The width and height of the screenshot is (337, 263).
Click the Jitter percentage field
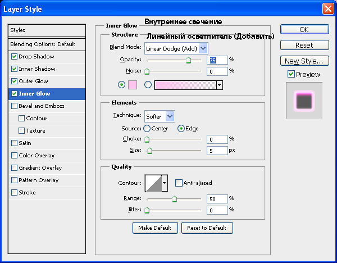pyautogui.click(x=217, y=210)
